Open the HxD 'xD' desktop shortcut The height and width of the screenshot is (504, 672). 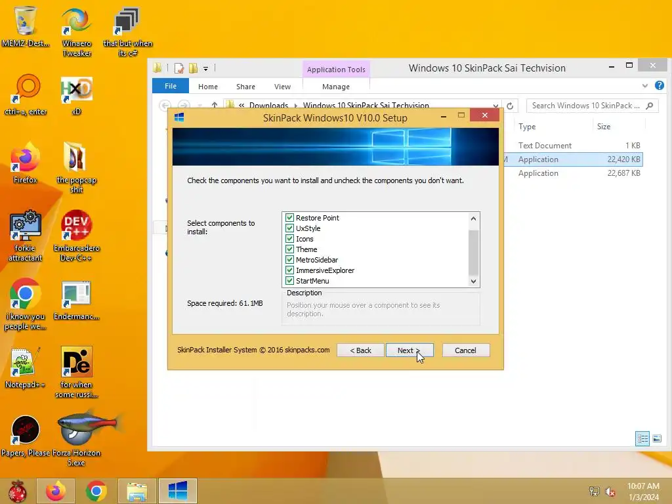[x=76, y=95]
